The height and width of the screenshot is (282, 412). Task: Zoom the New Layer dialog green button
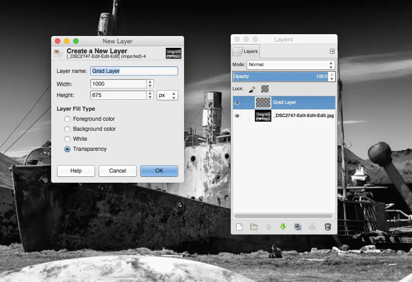(76, 41)
